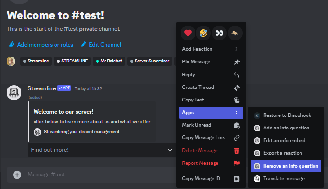Click the Create Thread icon
Screen dimensions: 328x189
237,87
